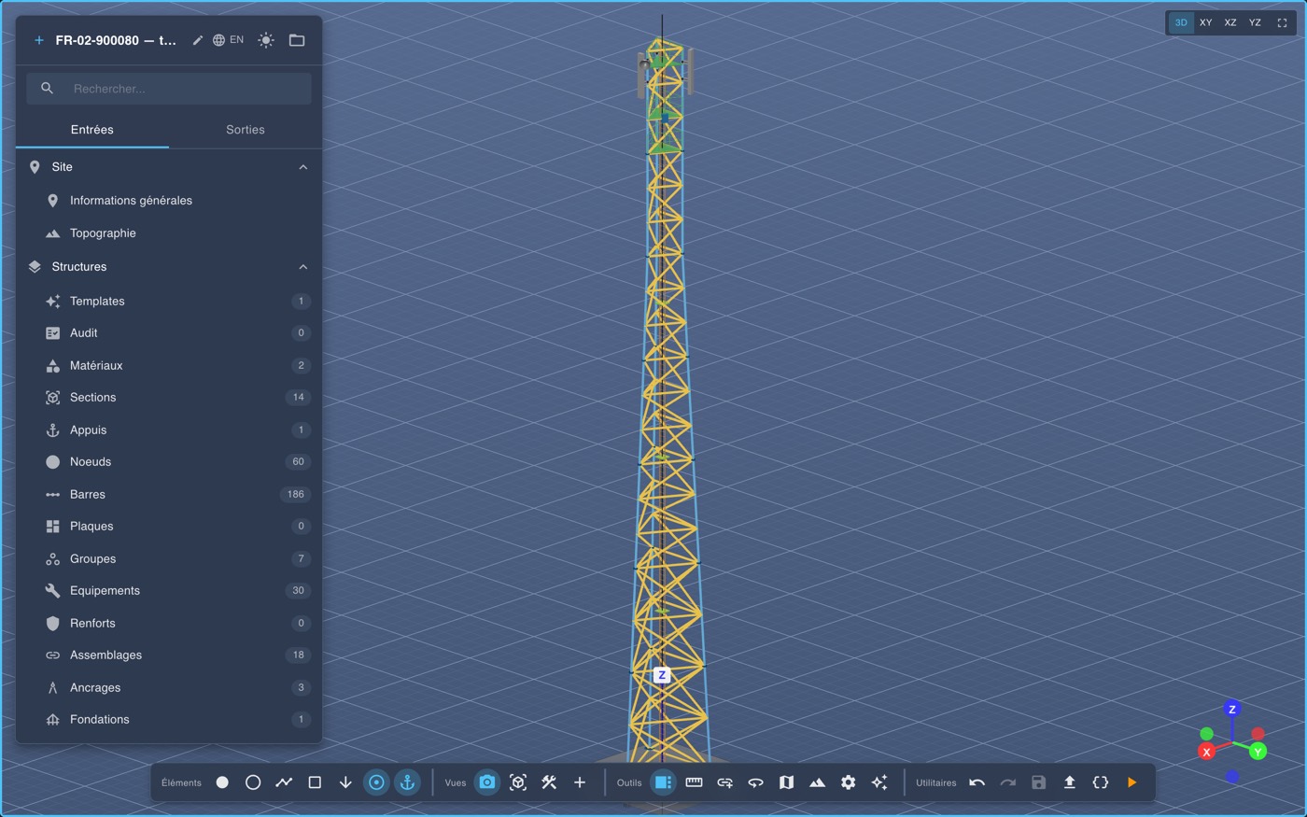Switch to the Sorties tab
This screenshot has width=1307, height=817.
pyautogui.click(x=246, y=130)
